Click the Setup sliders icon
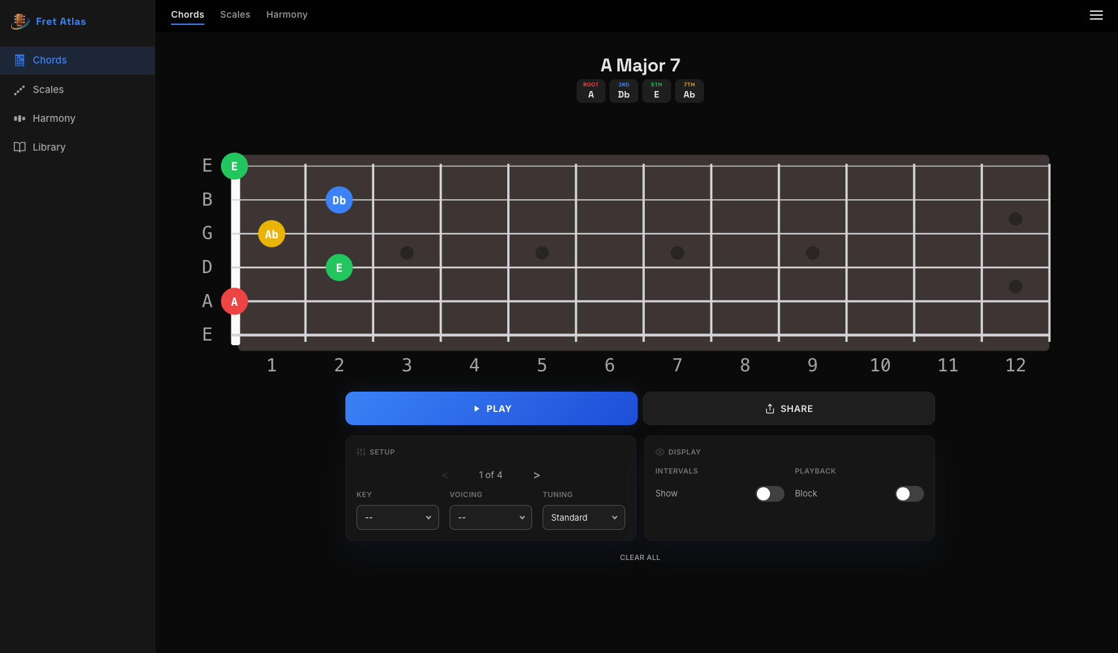 [x=360, y=452]
